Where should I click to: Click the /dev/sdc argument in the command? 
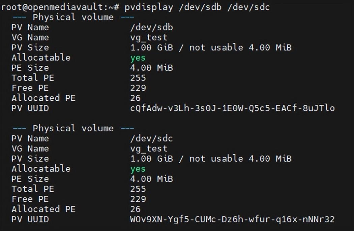point(248,7)
